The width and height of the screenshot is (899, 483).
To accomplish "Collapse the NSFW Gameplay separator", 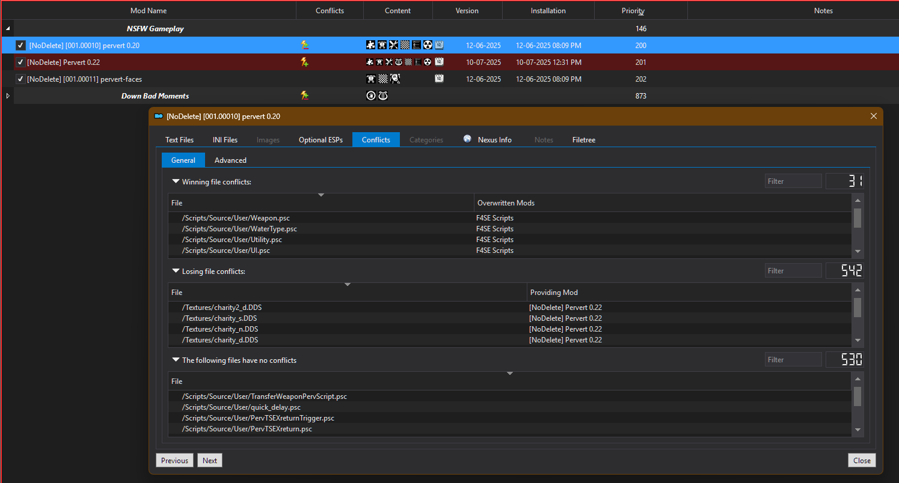I will pyautogui.click(x=8, y=28).
